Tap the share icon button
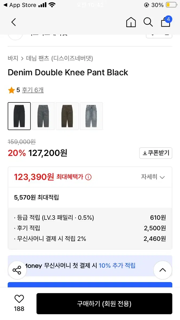This screenshot has width=180, height=320. pos(17,270)
